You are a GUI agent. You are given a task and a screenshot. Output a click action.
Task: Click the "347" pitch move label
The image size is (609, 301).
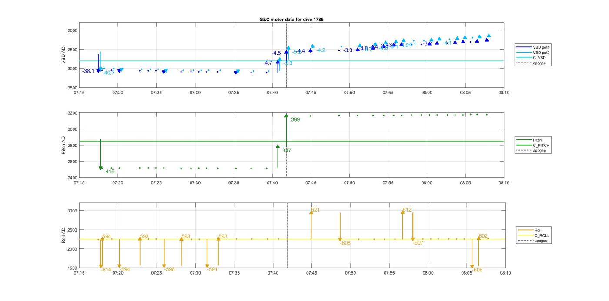pyautogui.click(x=287, y=151)
